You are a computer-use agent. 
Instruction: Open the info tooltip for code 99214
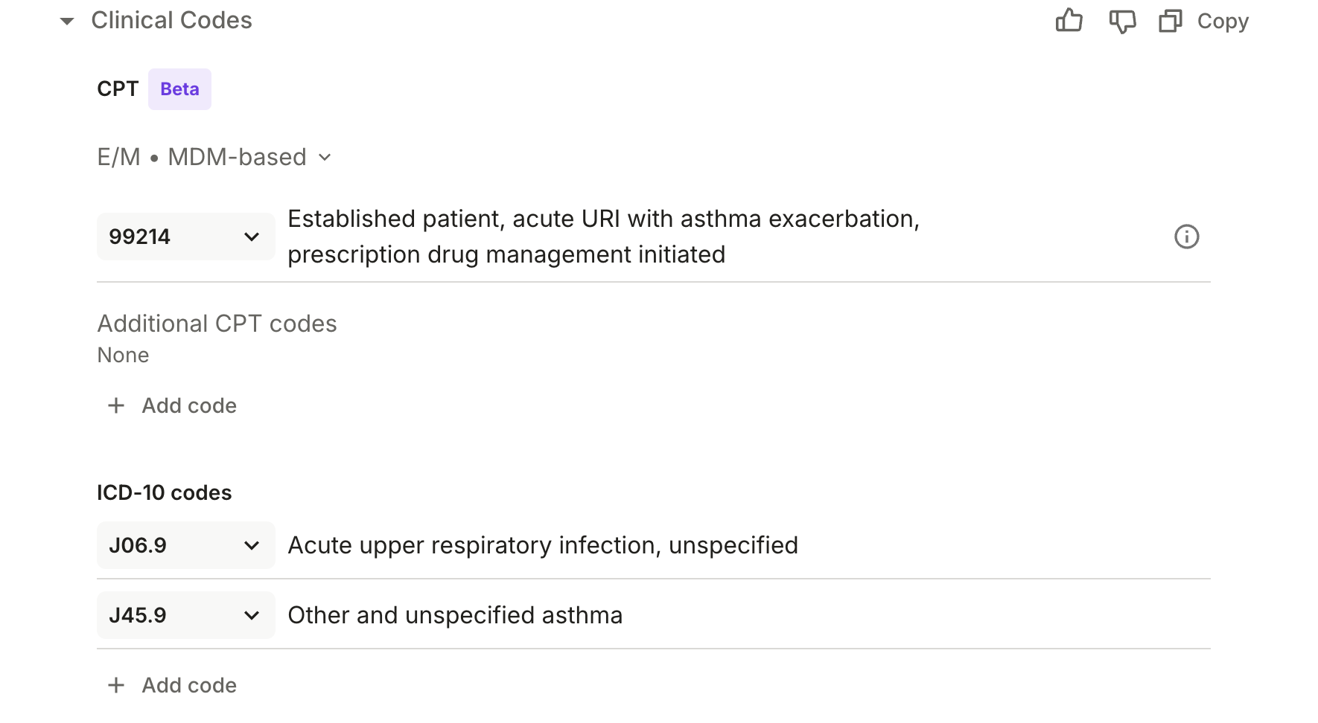pyautogui.click(x=1188, y=237)
